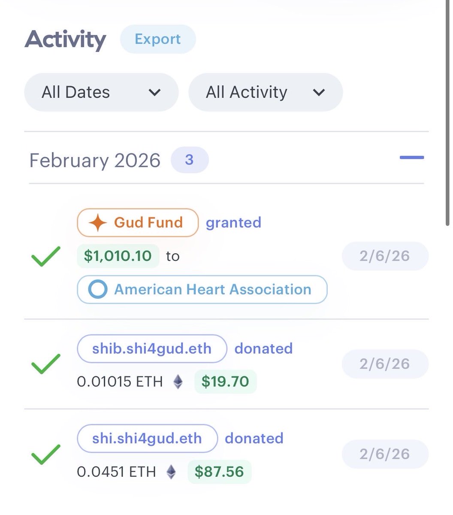Open shi.shi4gud.eth donor tag
Screen dimensions: 453x515
(x=147, y=439)
